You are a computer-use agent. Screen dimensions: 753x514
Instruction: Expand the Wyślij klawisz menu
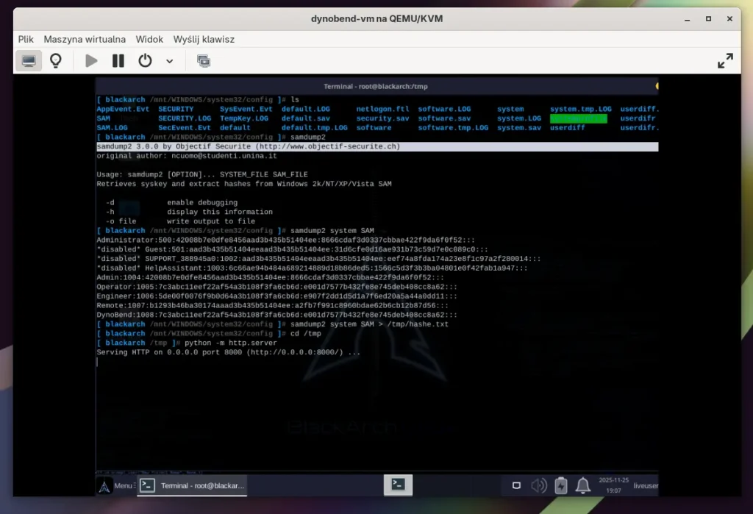pos(204,39)
